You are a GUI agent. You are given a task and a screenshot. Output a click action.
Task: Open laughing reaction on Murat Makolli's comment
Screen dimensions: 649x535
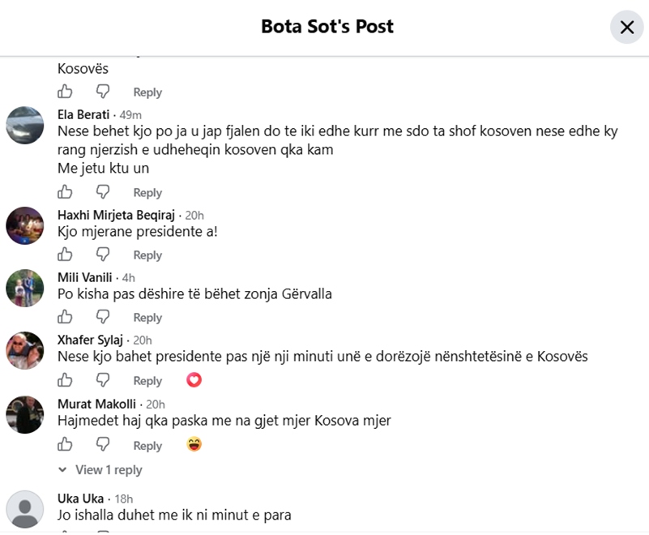coord(194,444)
